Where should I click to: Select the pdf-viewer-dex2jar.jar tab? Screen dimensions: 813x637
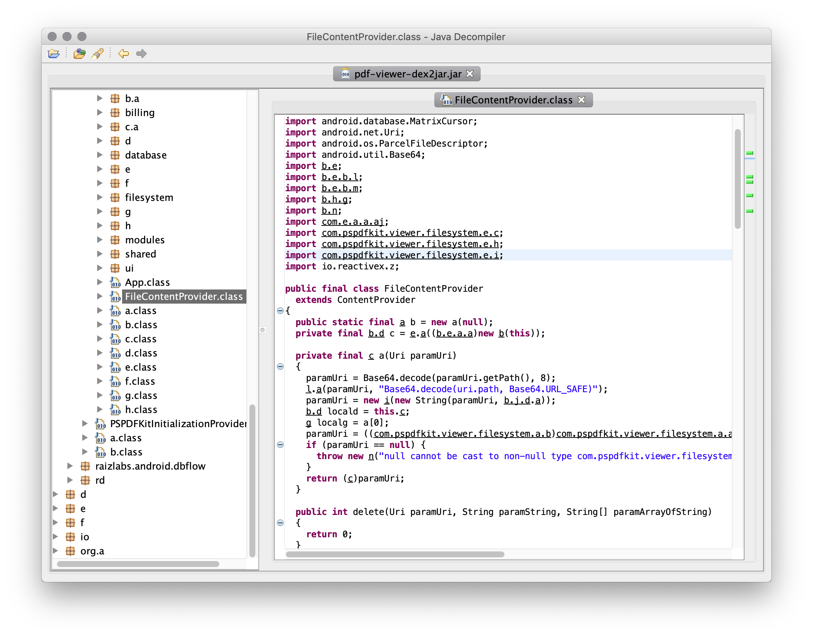[407, 74]
